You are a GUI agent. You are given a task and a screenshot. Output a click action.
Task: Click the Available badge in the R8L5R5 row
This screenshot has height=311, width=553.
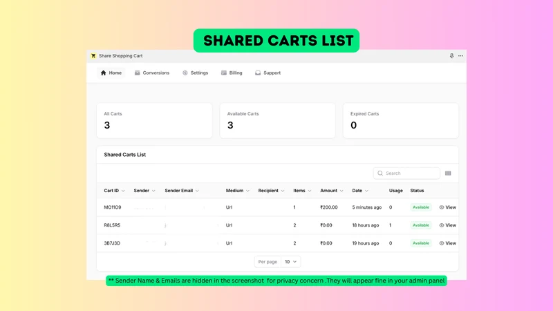(421, 225)
